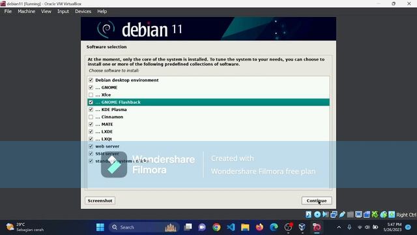Open Visual Studio Code from taskbar
The width and height of the screenshot is (417, 235).
tap(231, 227)
